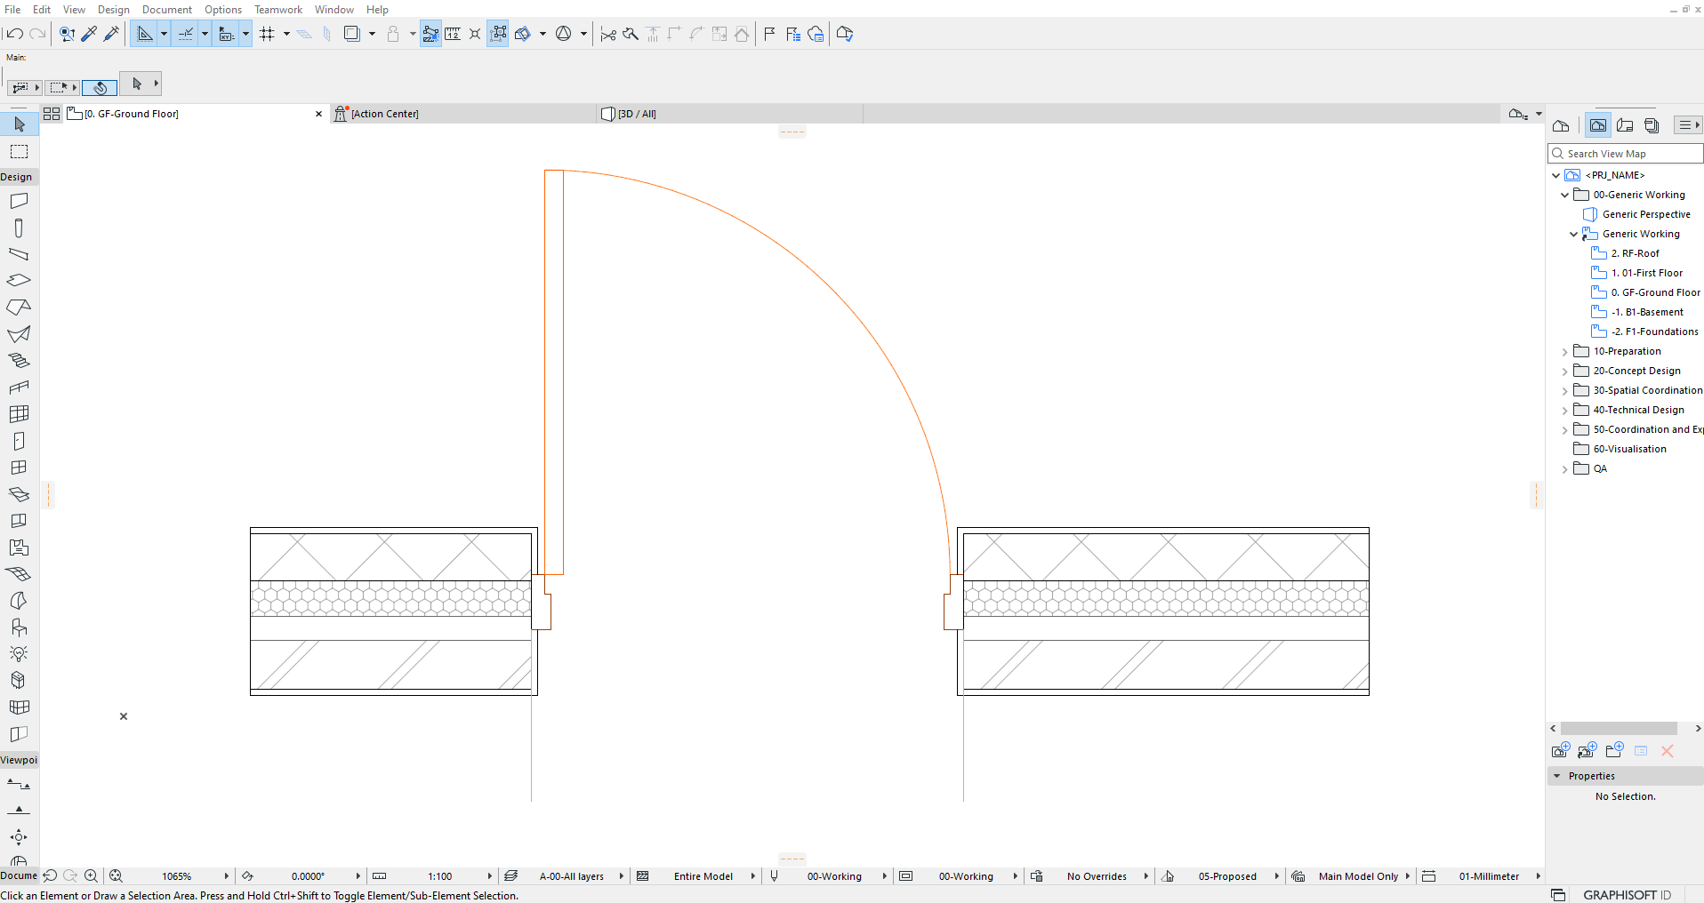Viewport: 1704px width, 903px height.
Task: Open the -1. B1-Basement view
Action: (x=1646, y=312)
